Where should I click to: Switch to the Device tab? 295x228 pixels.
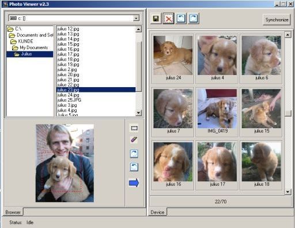(157, 212)
